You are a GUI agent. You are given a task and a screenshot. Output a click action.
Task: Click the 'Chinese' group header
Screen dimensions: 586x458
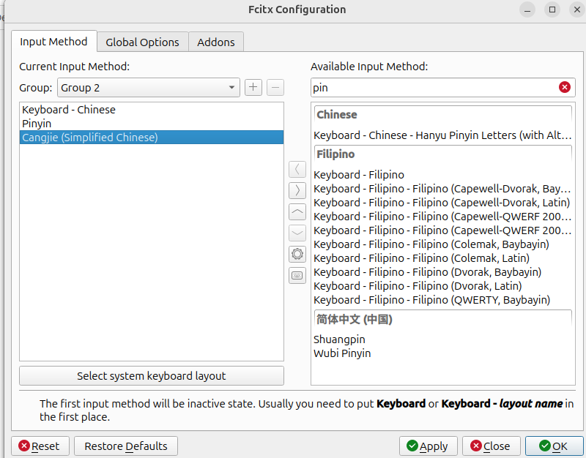tap(443, 115)
